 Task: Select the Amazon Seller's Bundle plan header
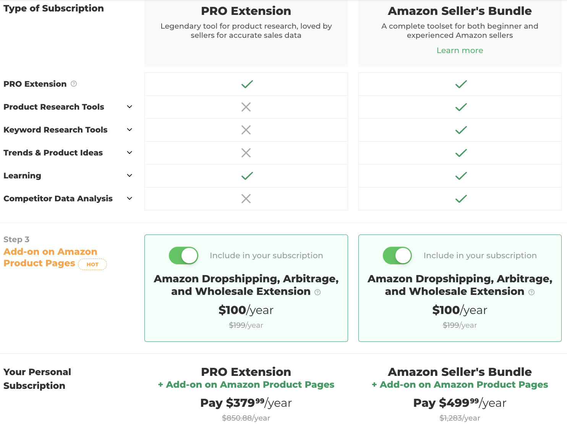click(460, 11)
